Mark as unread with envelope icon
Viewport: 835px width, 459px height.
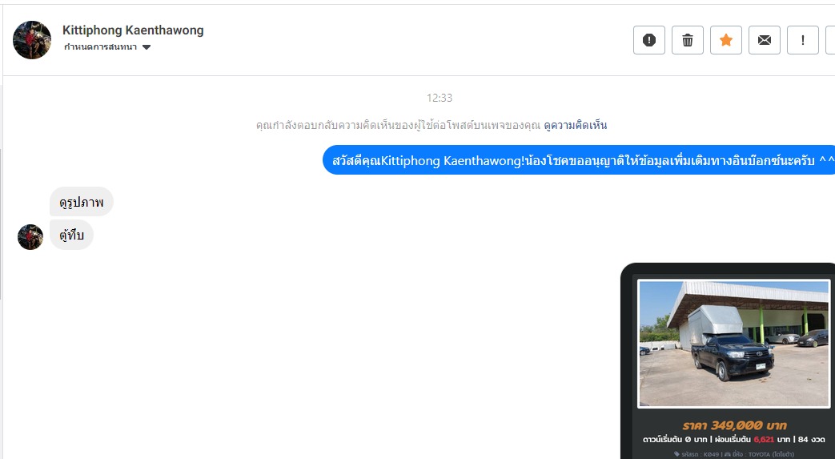coord(765,40)
